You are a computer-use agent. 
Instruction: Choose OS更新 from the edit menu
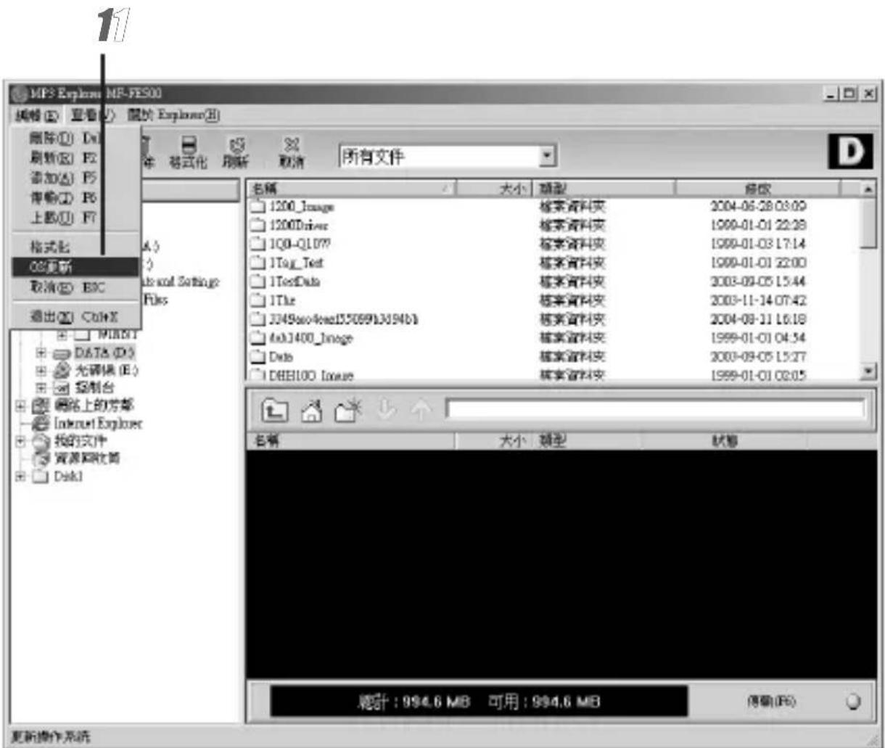(76, 267)
